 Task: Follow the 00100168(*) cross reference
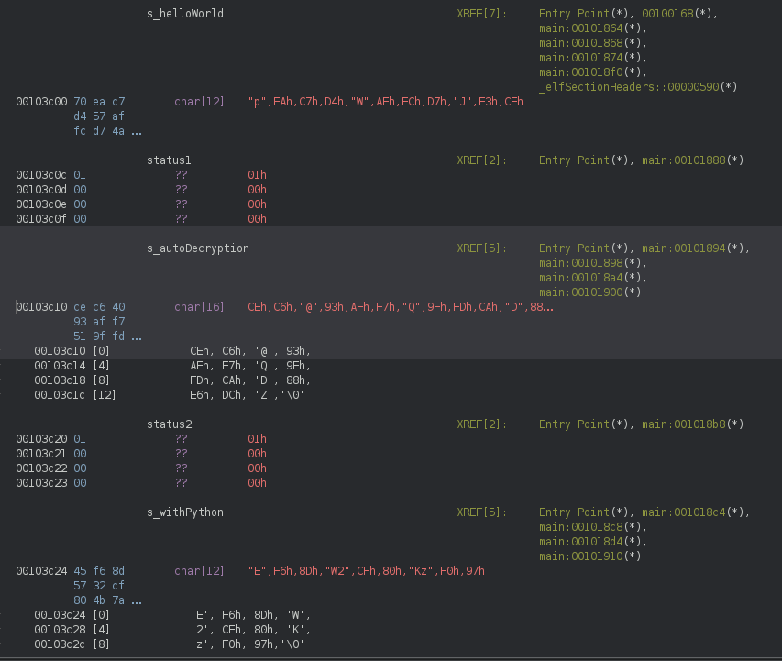coord(677,14)
